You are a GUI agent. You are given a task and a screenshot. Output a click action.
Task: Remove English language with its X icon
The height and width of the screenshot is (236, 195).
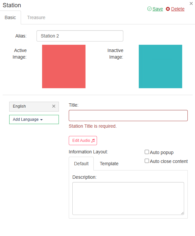point(54,106)
